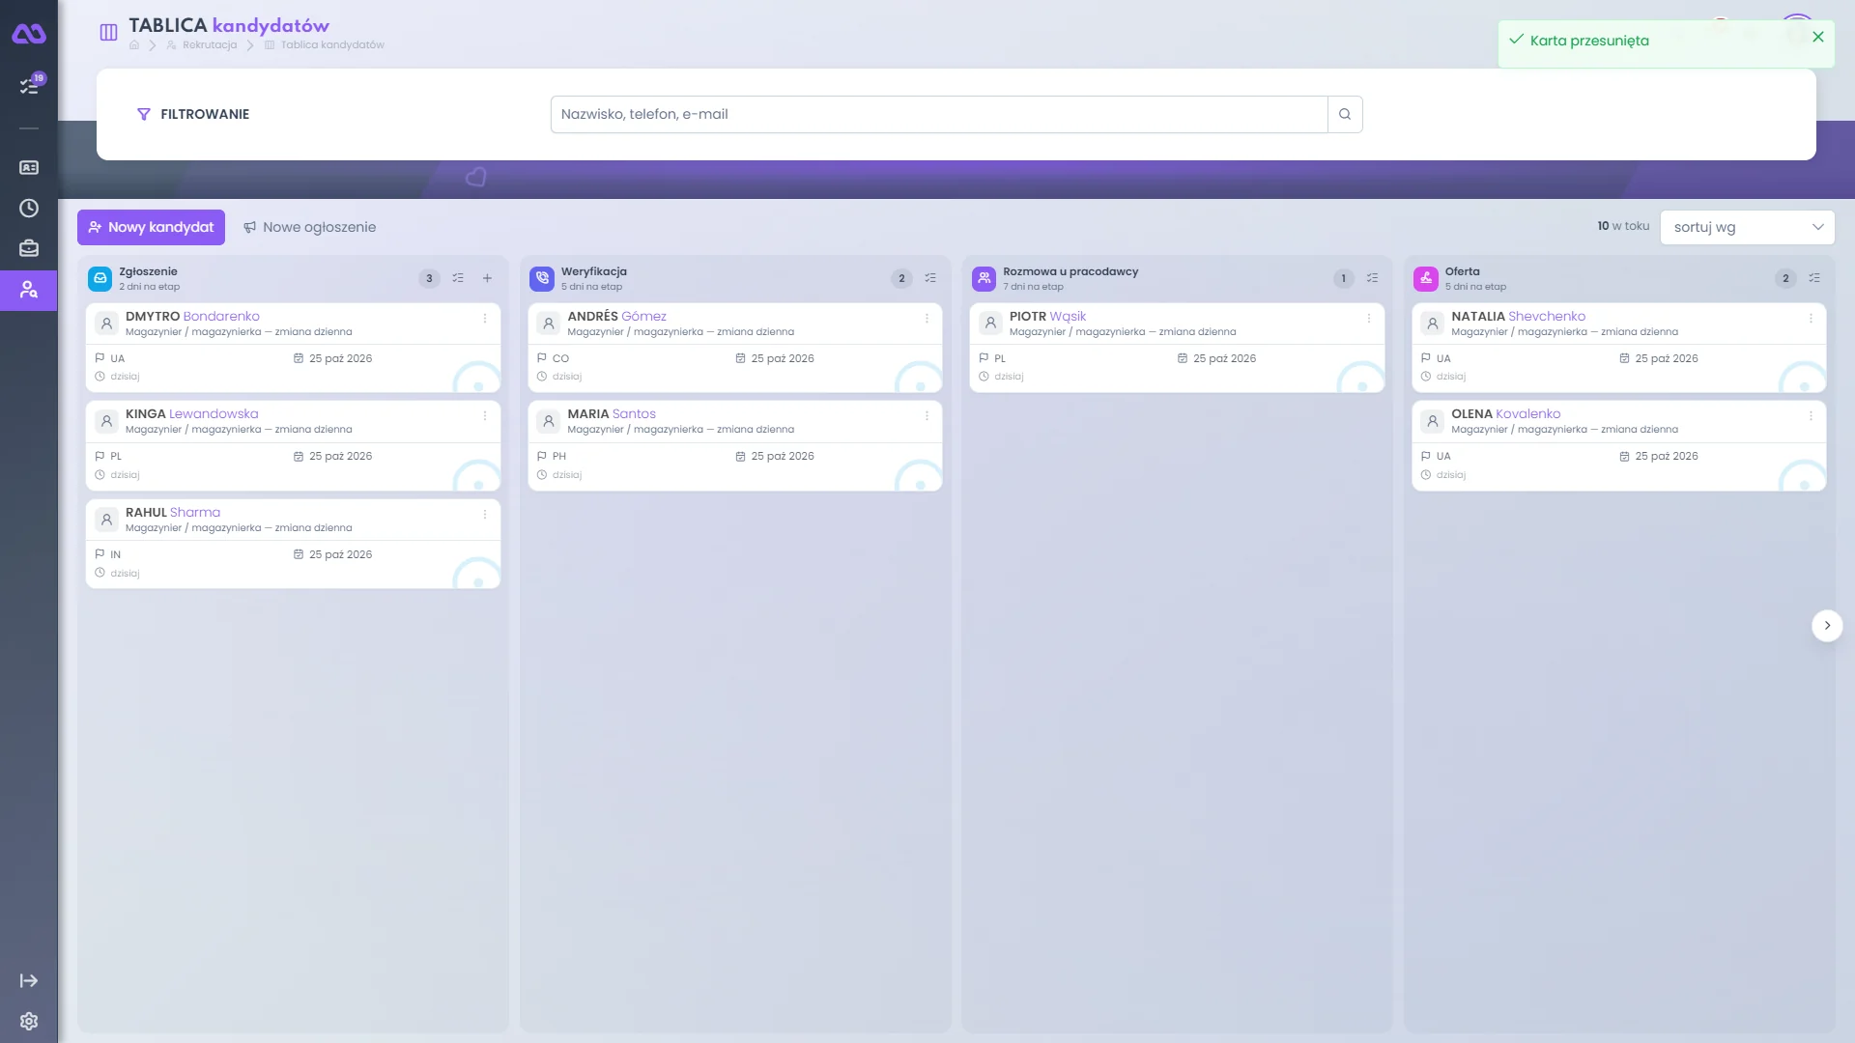Open checklist icon in Oferta column header
The height and width of the screenshot is (1043, 1855).
(x=1814, y=278)
